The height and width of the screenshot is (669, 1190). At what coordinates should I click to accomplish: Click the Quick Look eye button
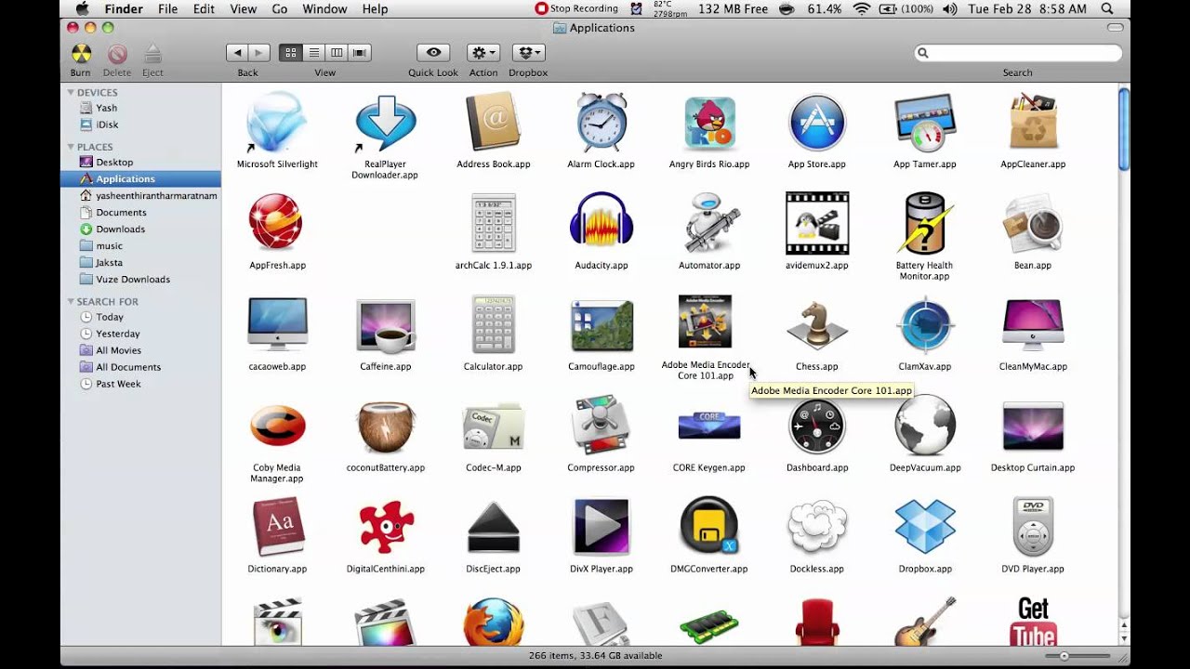433,53
